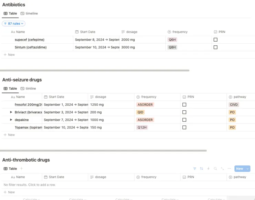Expand the depakine row disclosure triangle

[11, 120]
